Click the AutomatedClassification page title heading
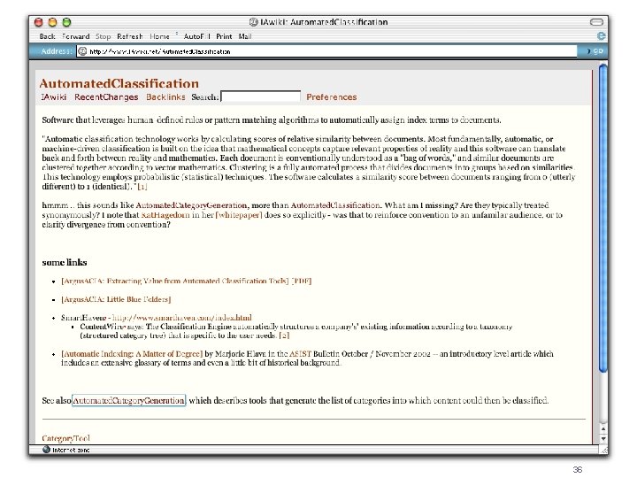Viewport: 637px width, 478px height. tap(119, 83)
